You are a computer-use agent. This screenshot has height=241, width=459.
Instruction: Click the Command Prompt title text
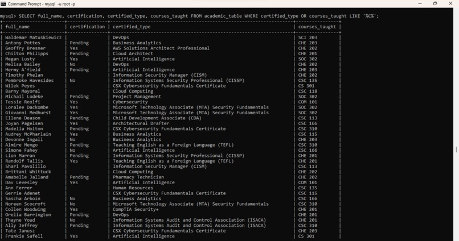click(41, 4)
